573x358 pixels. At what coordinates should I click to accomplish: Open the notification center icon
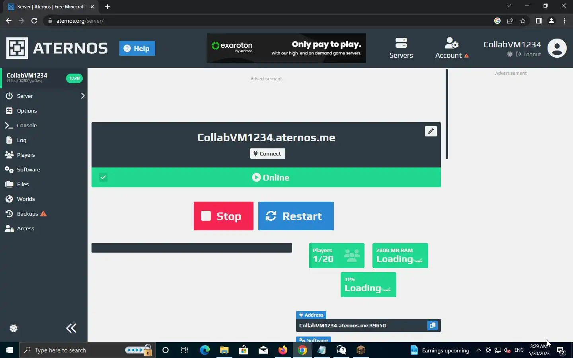[x=561, y=351]
